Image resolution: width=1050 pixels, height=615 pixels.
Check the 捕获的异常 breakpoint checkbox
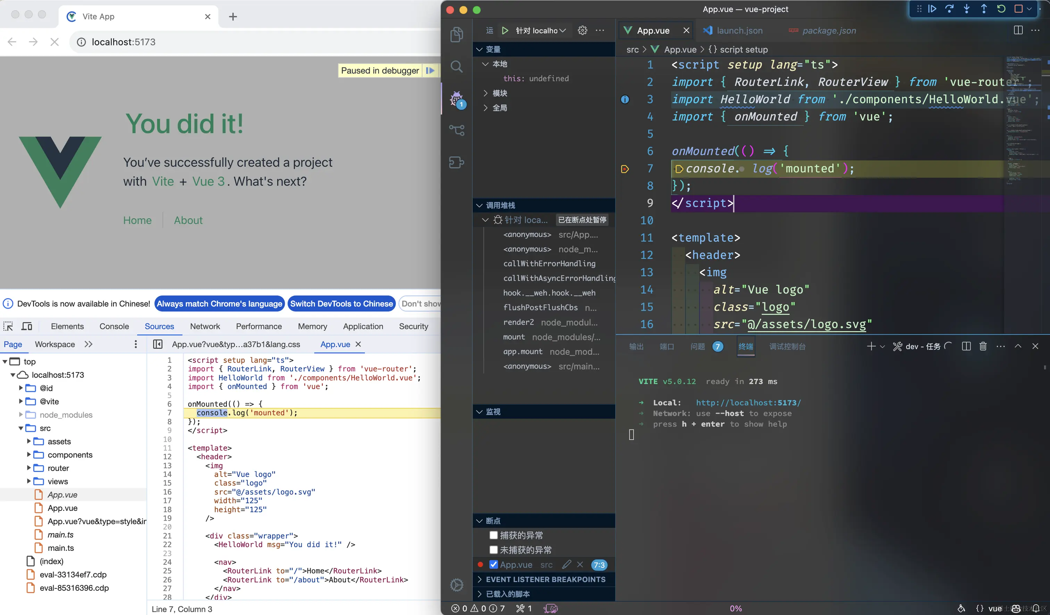[x=494, y=535]
